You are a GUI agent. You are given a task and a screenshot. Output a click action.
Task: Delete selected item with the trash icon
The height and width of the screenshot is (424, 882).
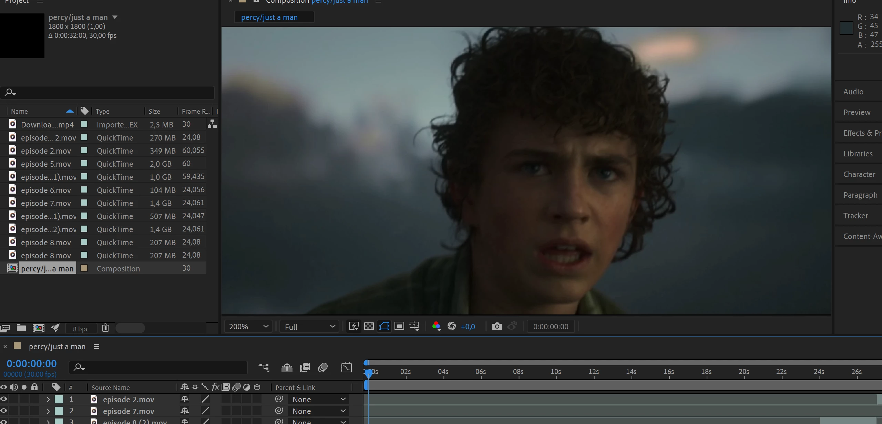click(105, 328)
